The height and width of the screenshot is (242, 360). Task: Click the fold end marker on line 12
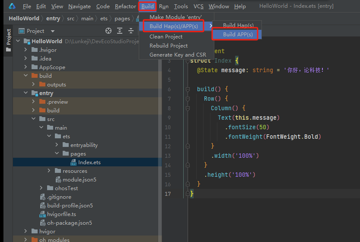tap(187, 146)
